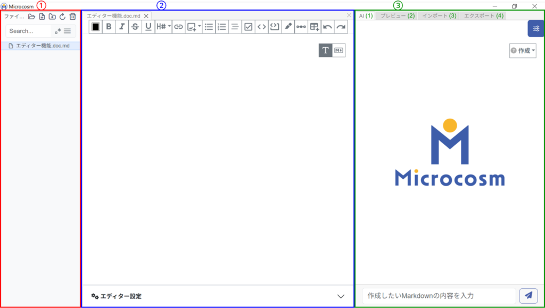This screenshot has height=308, width=545.
Task: Open the プレビュー (2) tab
Action: click(x=397, y=15)
